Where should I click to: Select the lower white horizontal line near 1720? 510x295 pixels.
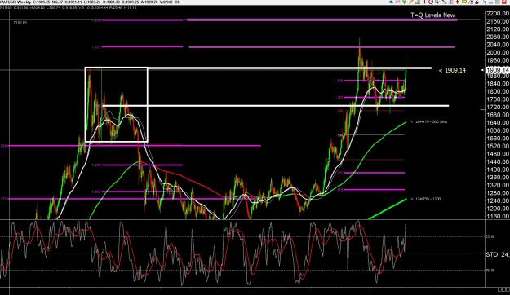(276, 106)
